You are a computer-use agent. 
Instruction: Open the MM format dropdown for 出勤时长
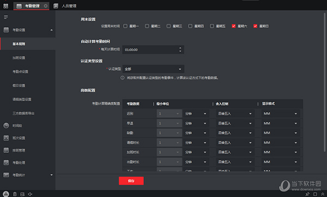(281, 162)
